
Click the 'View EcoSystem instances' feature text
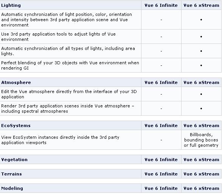(60, 140)
